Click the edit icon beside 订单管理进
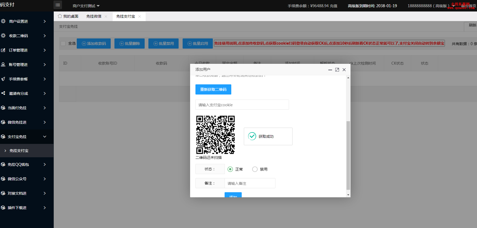The image size is (477, 228). click(x=3, y=50)
